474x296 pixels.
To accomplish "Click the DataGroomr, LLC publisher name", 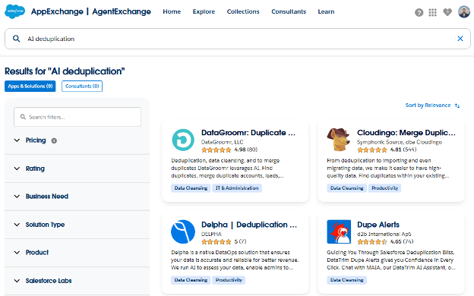I will click(x=222, y=142).
